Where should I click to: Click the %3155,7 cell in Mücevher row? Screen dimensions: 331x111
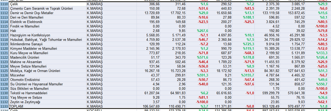click(x=248, y=75)
